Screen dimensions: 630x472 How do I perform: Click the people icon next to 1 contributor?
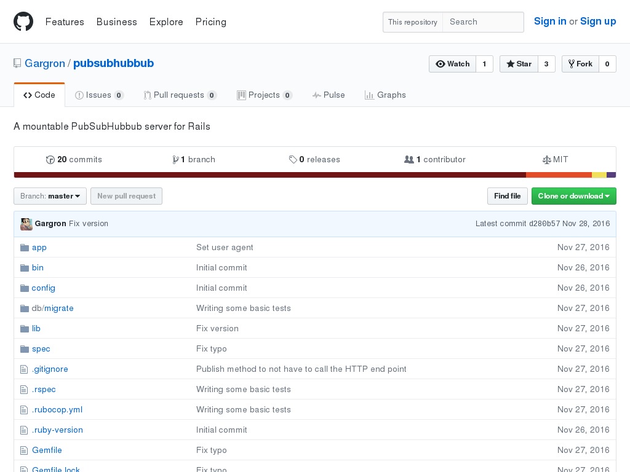coord(409,160)
